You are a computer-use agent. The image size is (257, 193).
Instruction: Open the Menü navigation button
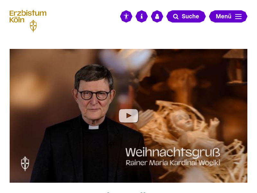click(x=228, y=16)
